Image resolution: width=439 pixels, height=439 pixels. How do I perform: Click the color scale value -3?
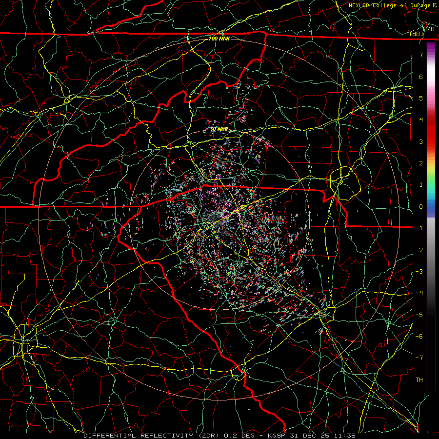[x=419, y=272]
